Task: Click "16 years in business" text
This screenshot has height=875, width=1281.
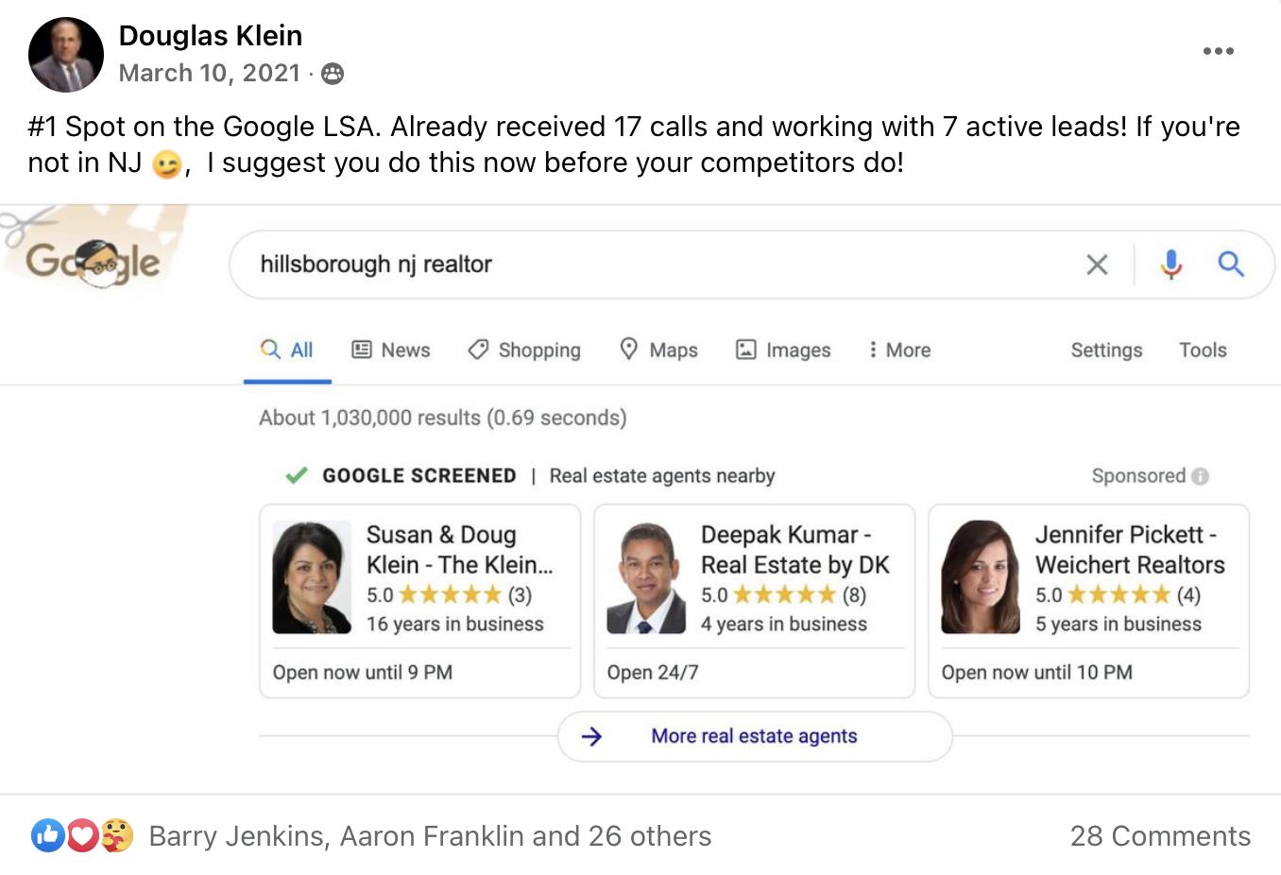Action: point(455,624)
